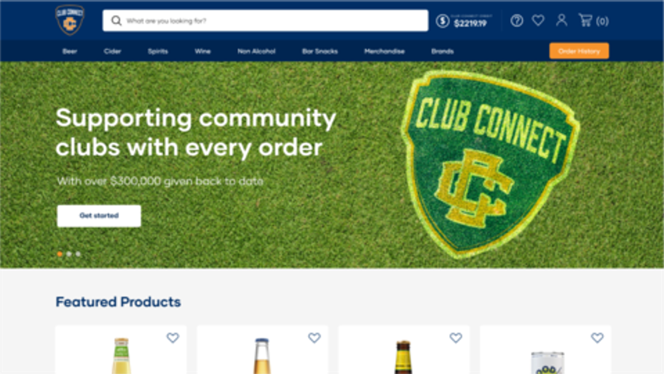
Task: Favorite the second featured product
Action: click(314, 338)
